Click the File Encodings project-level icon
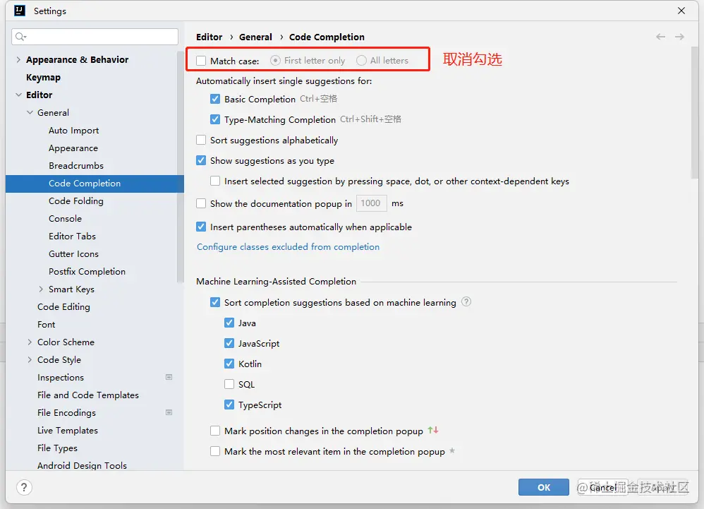The width and height of the screenshot is (704, 509). [169, 413]
